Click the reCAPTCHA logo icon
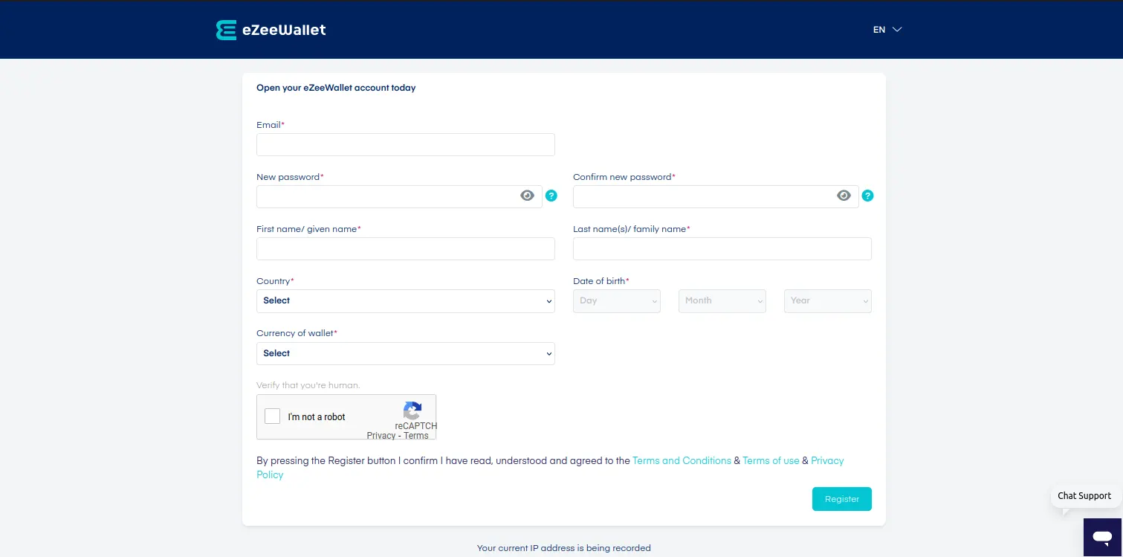Screen dimensions: 1123x557 [412, 410]
